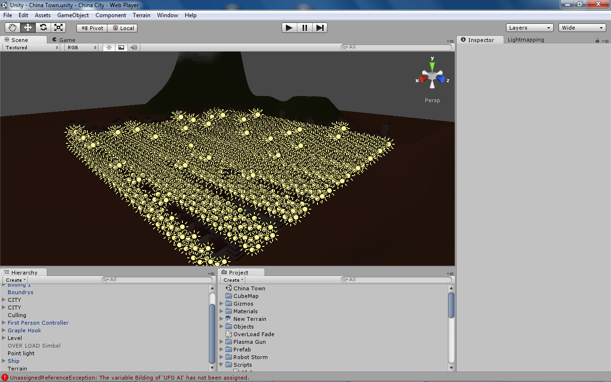Open the Wide layout dropdown

[x=582, y=28]
